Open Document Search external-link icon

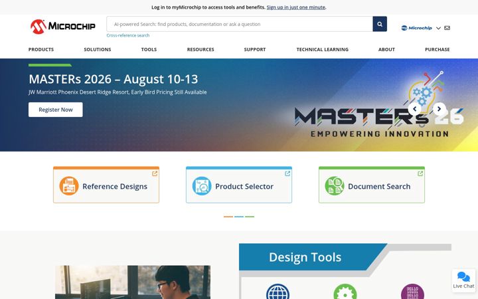point(420,173)
